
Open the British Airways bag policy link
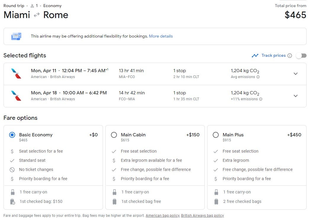tap(202, 216)
